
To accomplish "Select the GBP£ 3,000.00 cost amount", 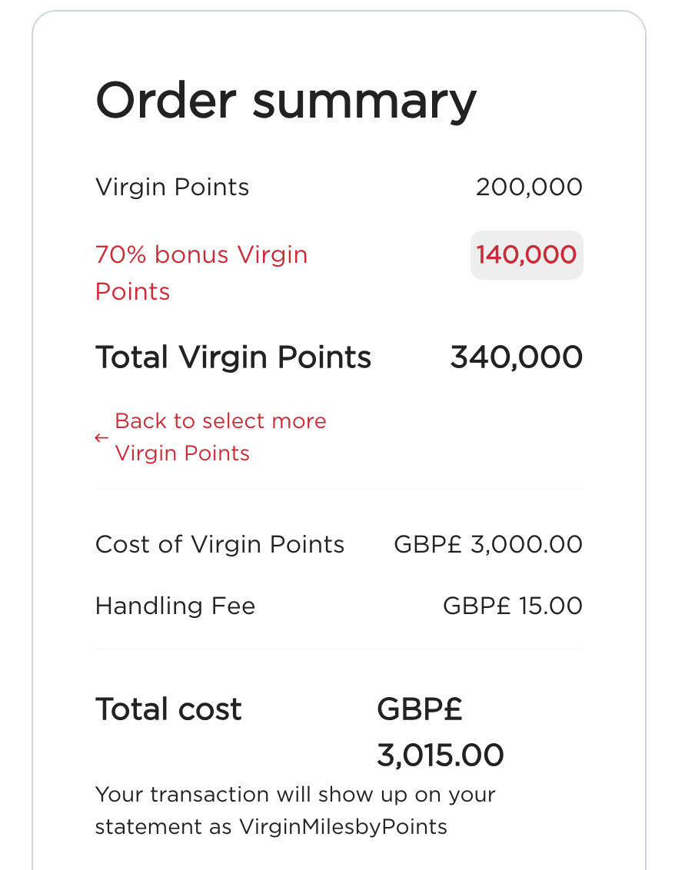I will (488, 544).
